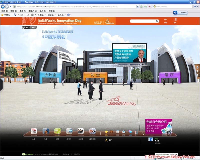Viewport: 200px width, 160px height.
Task: Open the envelope mail icon in dock
Action: click(124, 132)
